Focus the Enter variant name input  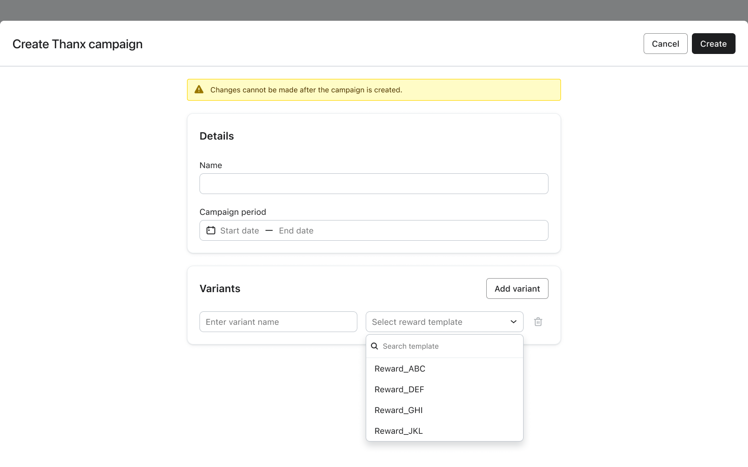[x=278, y=322]
